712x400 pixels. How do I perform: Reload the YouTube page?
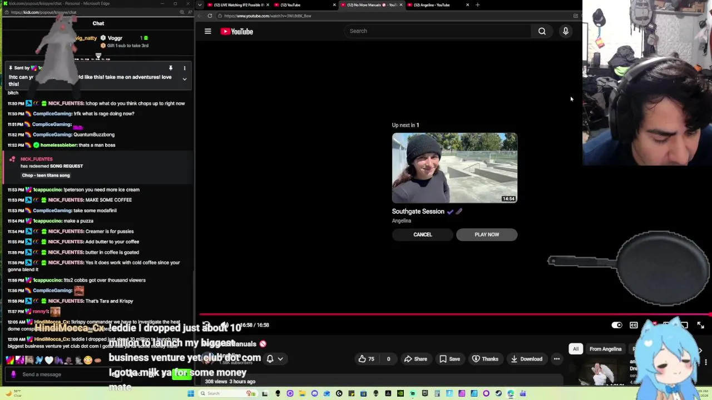(210, 16)
